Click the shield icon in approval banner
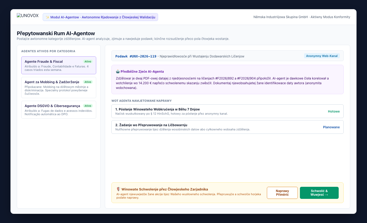The width and height of the screenshot is (367, 223). pyautogui.click(x=118, y=189)
